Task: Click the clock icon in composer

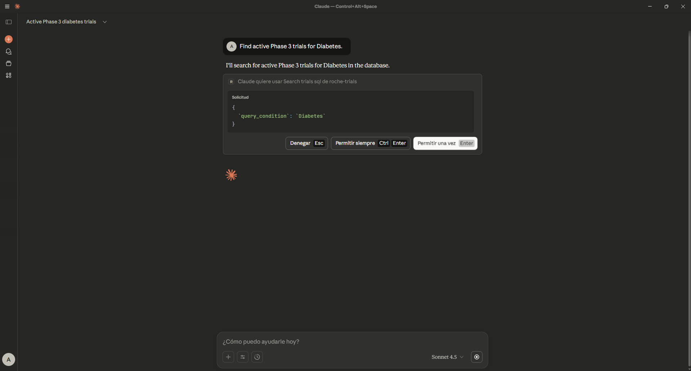Action: click(257, 357)
